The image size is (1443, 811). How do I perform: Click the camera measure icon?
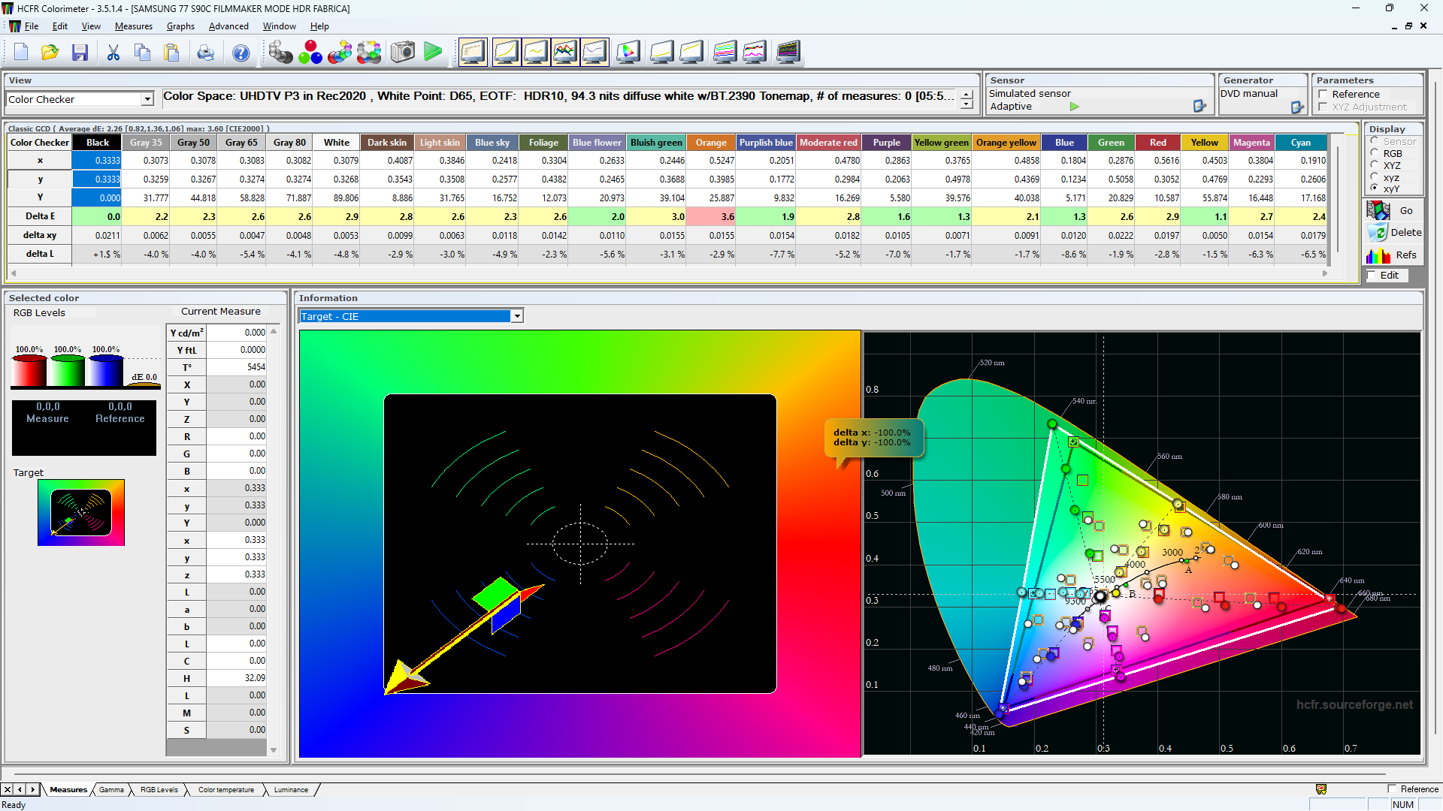[x=403, y=53]
